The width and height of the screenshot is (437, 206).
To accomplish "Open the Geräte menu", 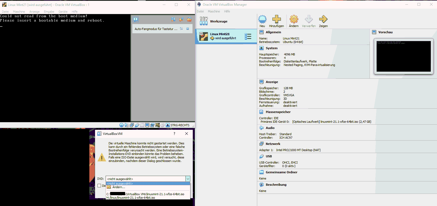I will click(x=63, y=12).
